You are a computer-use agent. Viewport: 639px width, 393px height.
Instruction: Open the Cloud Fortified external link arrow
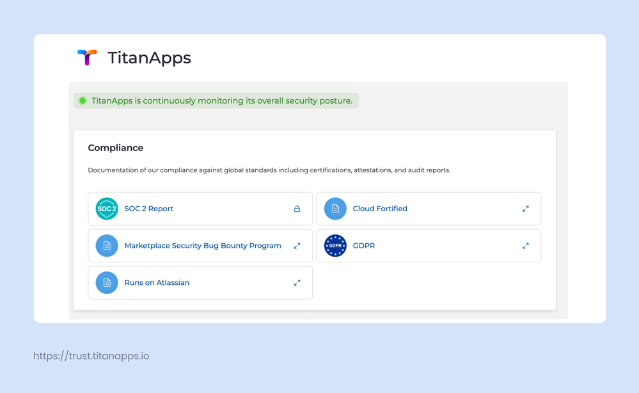click(x=526, y=209)
